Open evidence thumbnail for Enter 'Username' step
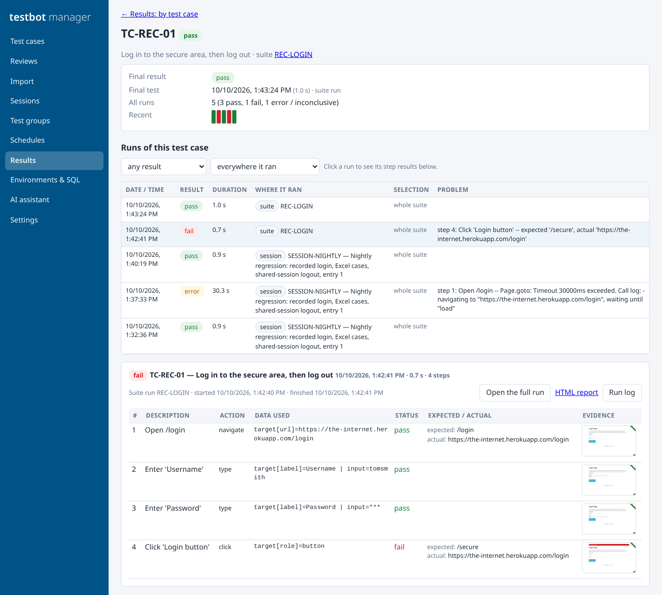 tap(609, 480)
